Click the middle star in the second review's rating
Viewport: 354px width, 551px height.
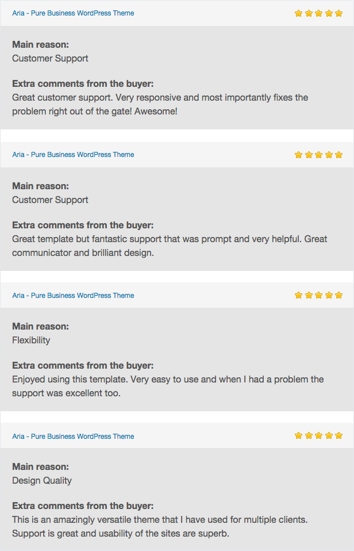319,155
